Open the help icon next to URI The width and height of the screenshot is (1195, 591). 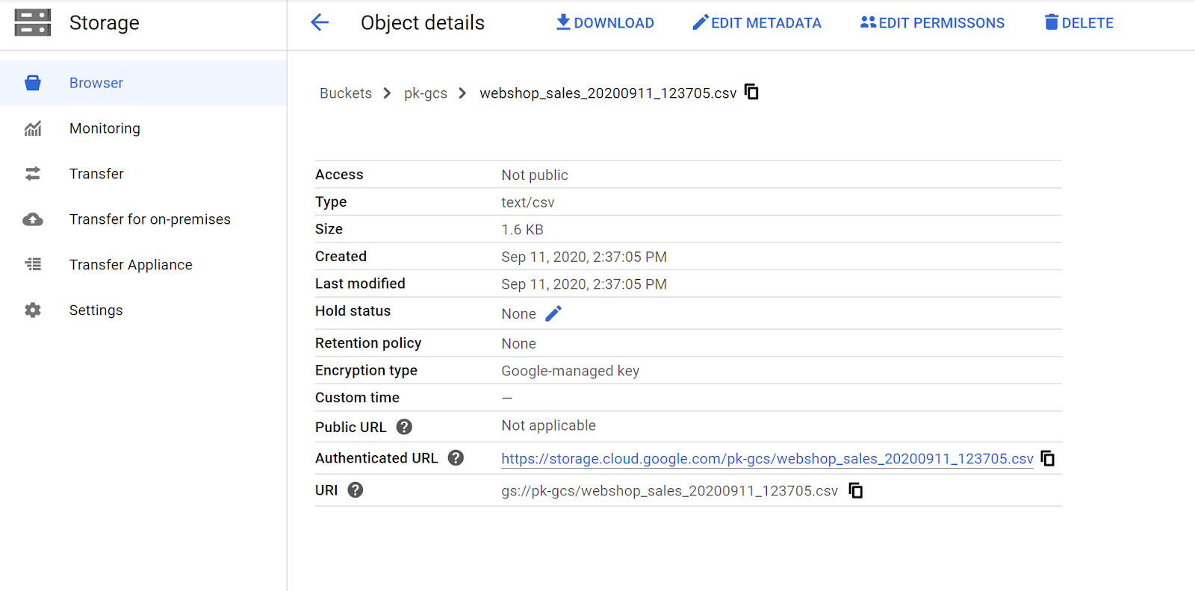[x=356, y=490]
